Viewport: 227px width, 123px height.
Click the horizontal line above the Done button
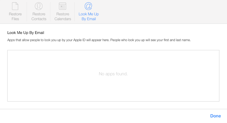pos(113,109)
